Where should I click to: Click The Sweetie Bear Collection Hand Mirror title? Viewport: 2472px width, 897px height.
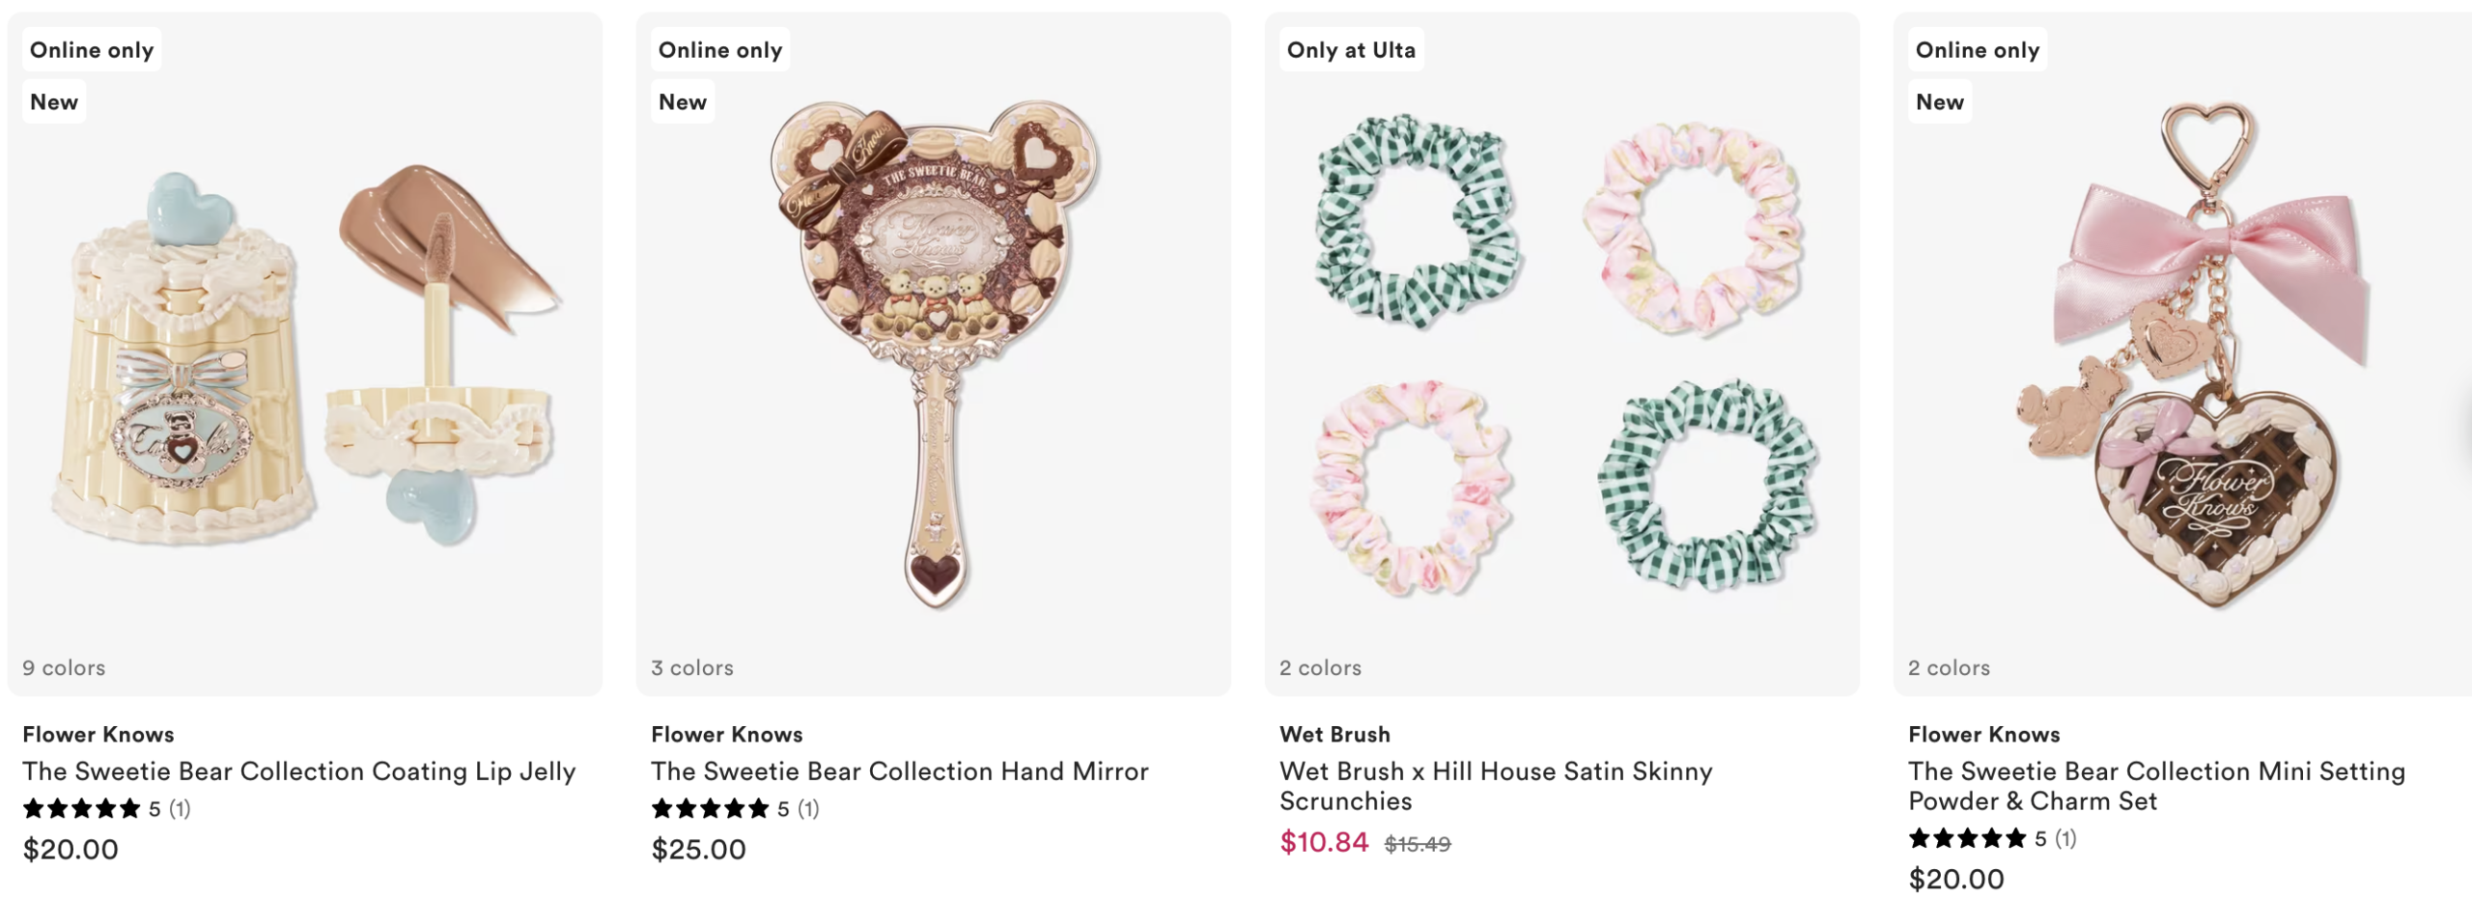pos(899,771)
